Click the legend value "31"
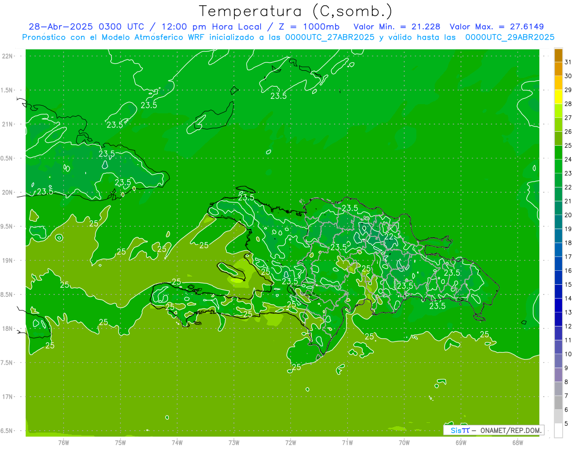Viewport: 581px width, 449px height. coord(569,62)
